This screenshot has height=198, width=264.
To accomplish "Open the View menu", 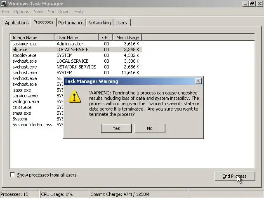I will click(38, 12).
